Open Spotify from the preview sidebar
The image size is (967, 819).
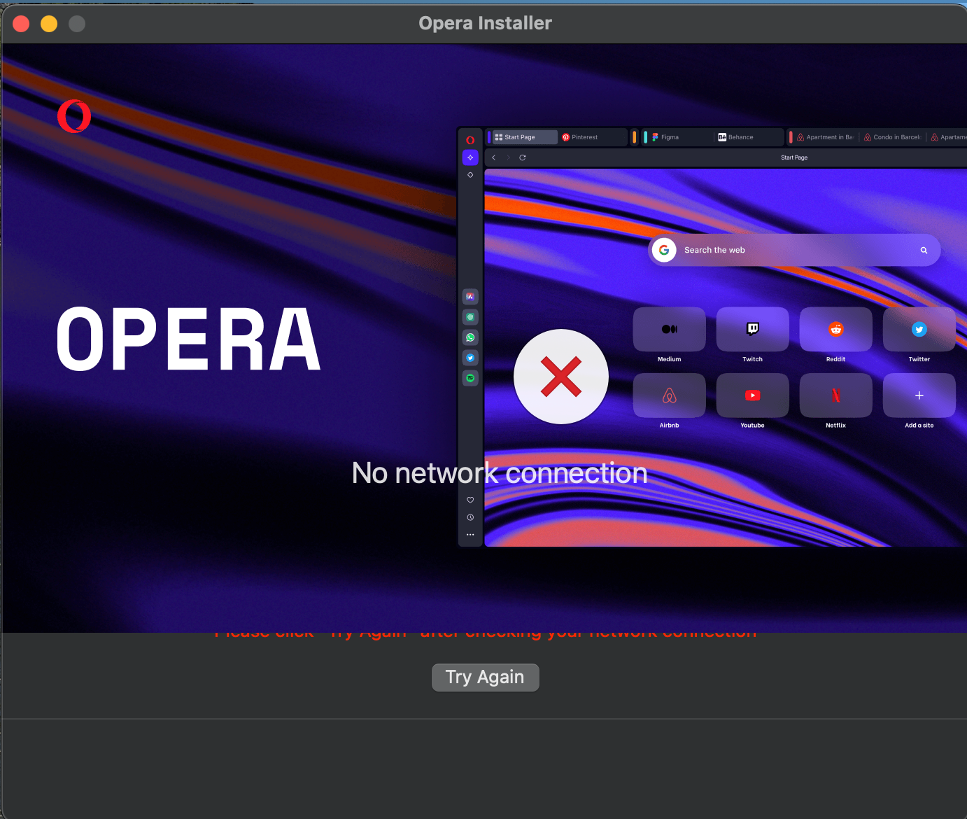tap(470, 378)
